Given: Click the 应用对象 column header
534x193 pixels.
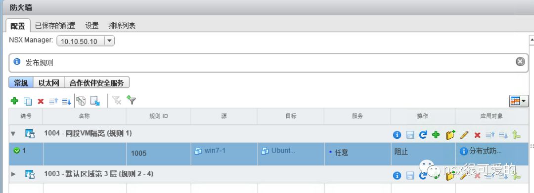Looking at the screenshot, I should click(491, 116).
